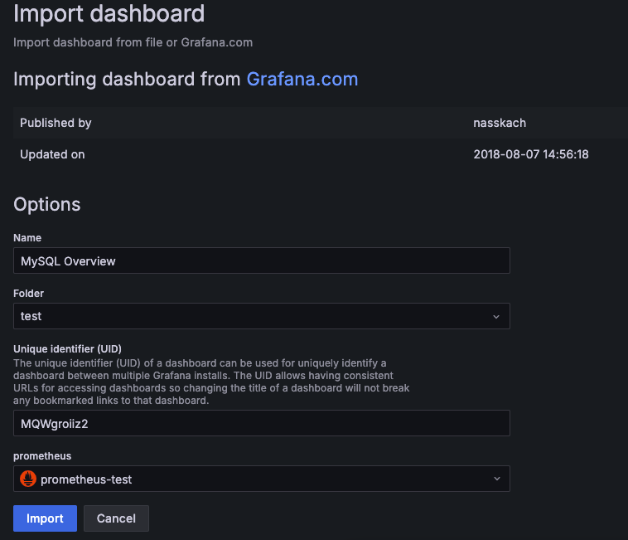Open the Folder dropdown showing test

coord(262,316)
